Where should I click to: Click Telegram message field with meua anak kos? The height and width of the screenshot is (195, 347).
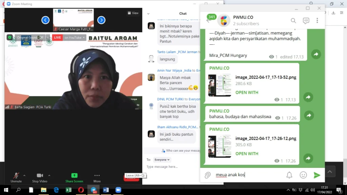[x=249, y=175]
